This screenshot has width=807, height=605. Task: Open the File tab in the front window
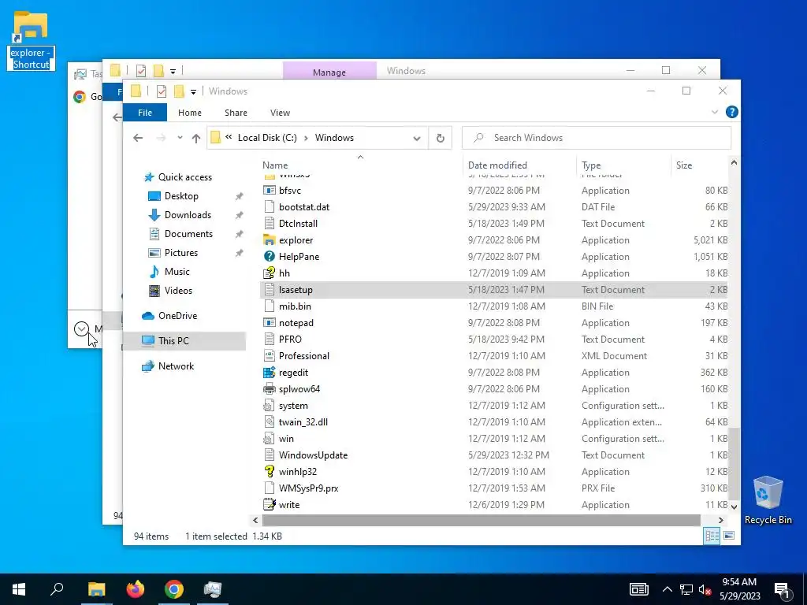pos(145,113)
